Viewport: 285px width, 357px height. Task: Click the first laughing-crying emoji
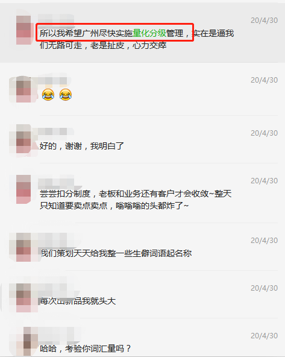[48, 95]
